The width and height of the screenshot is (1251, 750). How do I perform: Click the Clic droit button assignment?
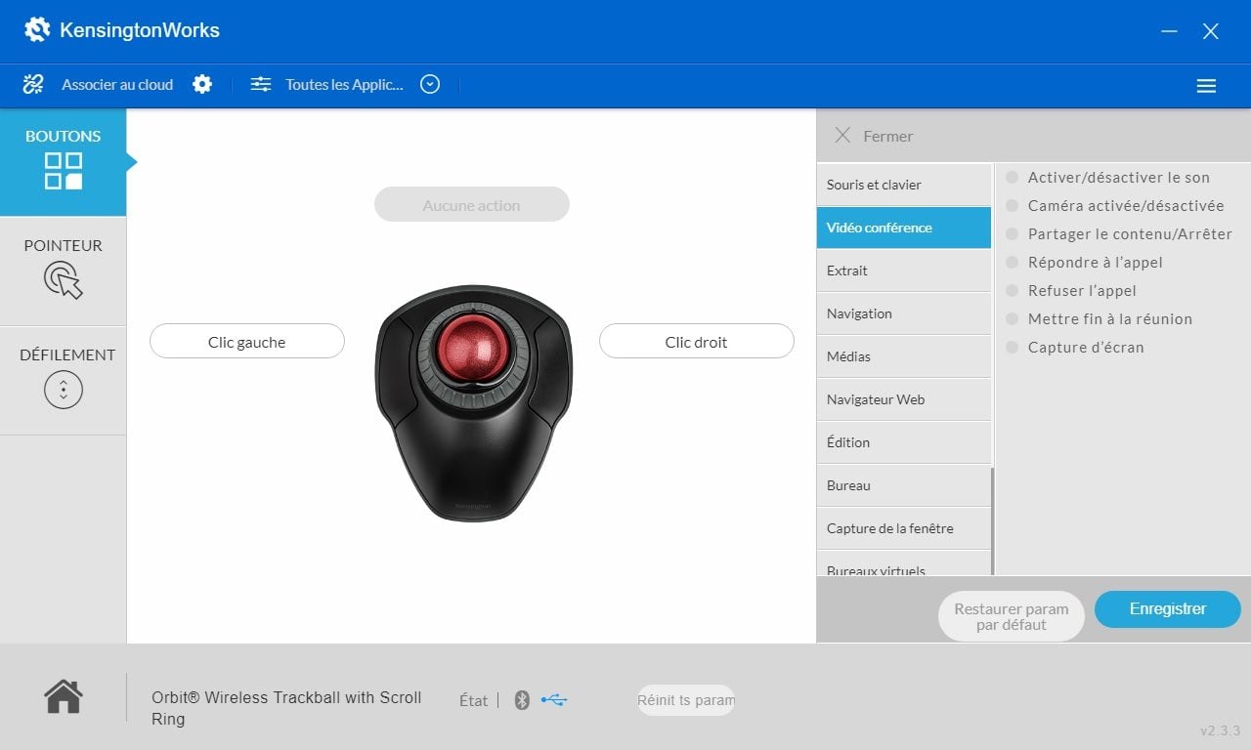click(x=696, y=342)
